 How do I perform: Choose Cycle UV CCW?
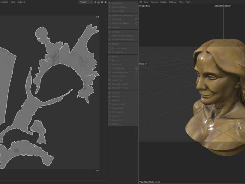click(x=123, y=104)
